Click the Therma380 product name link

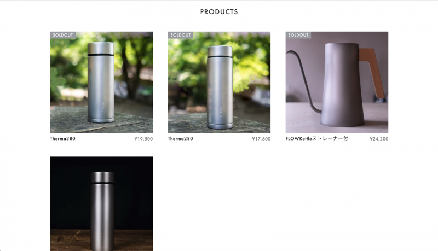(x=62, y=138)
